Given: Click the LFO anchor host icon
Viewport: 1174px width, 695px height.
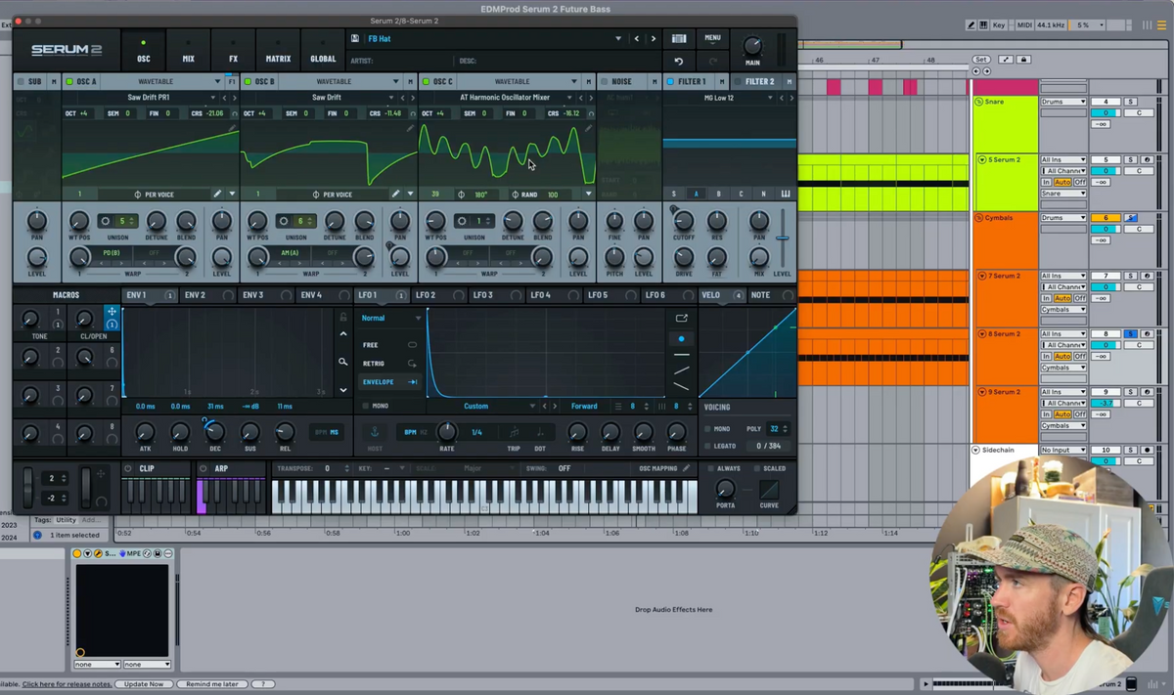Looking at the screenshot, I should tap(375, 432).
